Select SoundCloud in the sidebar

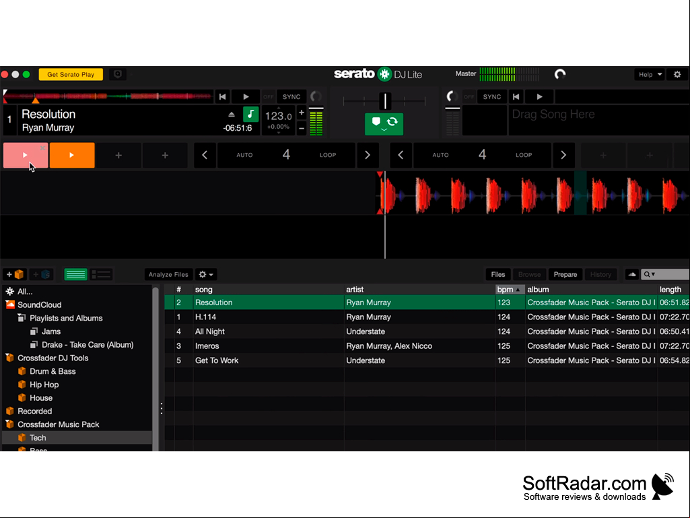point(39,305)
